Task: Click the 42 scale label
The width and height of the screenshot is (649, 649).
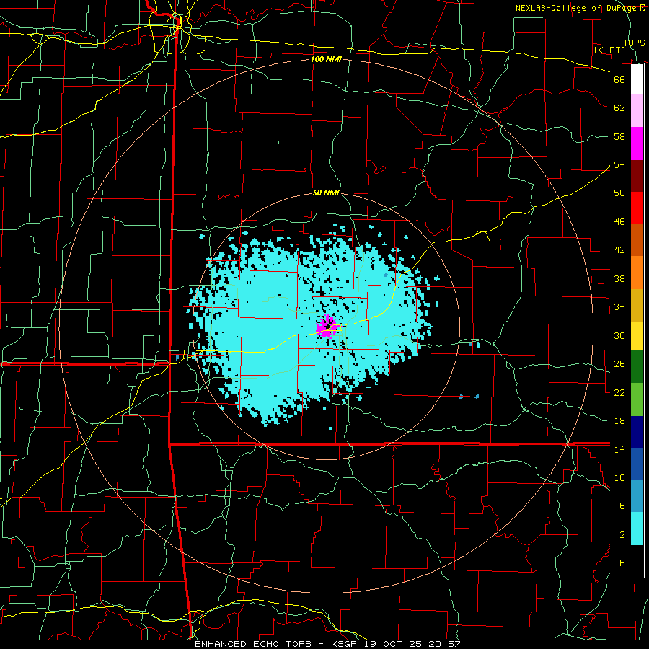Action: coord(619,250)
